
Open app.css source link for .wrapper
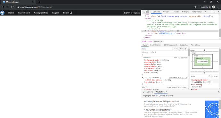tap(181, 58)
